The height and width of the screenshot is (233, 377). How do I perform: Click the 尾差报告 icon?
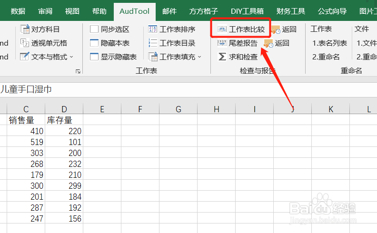click(222, 43)
